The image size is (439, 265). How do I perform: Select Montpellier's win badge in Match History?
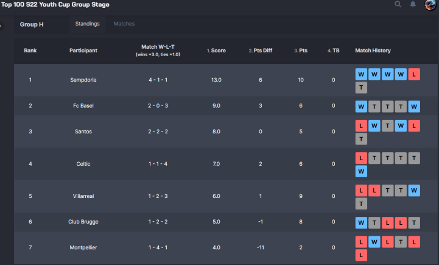374,242
